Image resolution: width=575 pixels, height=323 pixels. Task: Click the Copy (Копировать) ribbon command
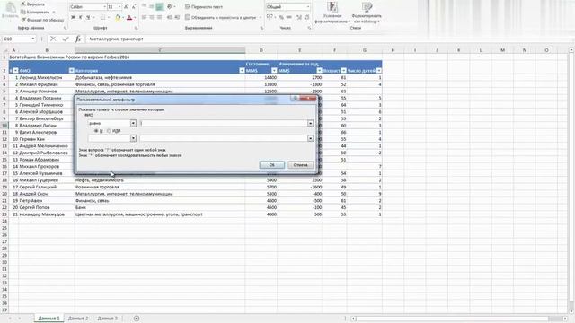pyautogui.click(x=36, y=12)
